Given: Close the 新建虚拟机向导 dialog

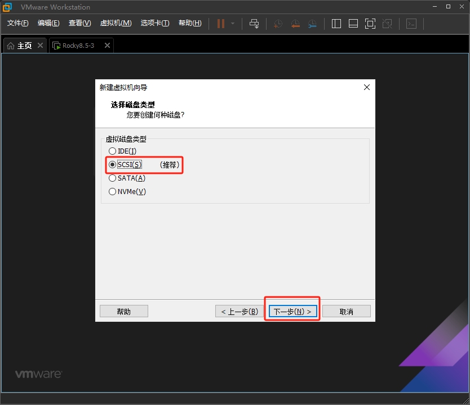Looking at the screenshot, I should pyautogui.click(x=366, y=87).
